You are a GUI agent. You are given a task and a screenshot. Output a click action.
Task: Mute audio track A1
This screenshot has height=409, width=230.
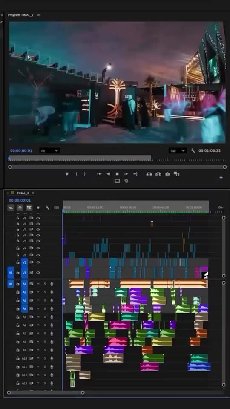coord(38,284)
